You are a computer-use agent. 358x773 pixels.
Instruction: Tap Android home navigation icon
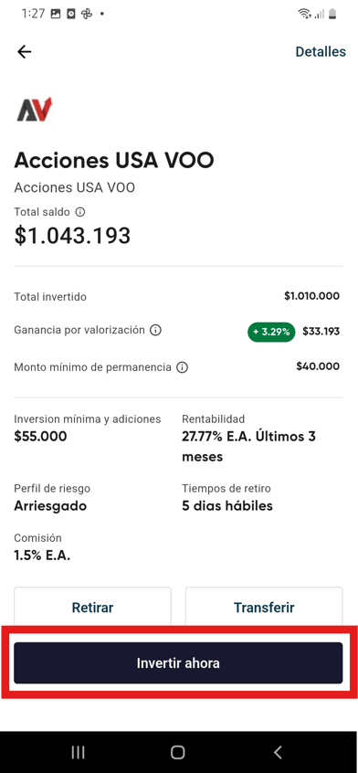178,752
